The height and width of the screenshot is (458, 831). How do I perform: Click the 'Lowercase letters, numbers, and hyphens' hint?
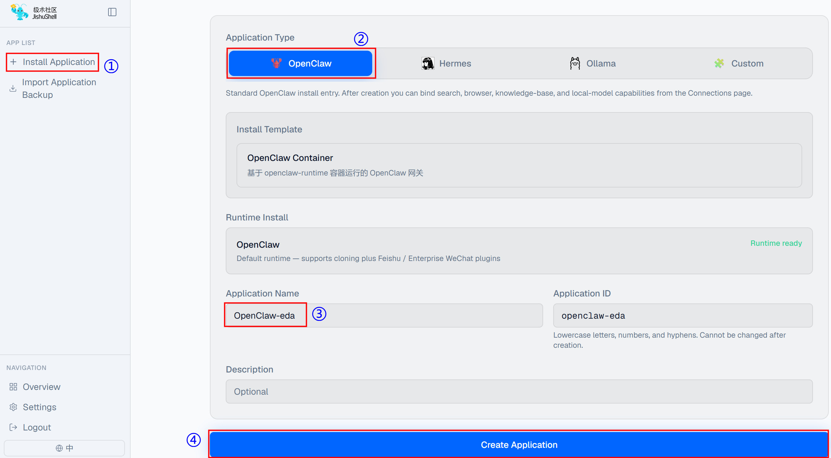[669, 340]
